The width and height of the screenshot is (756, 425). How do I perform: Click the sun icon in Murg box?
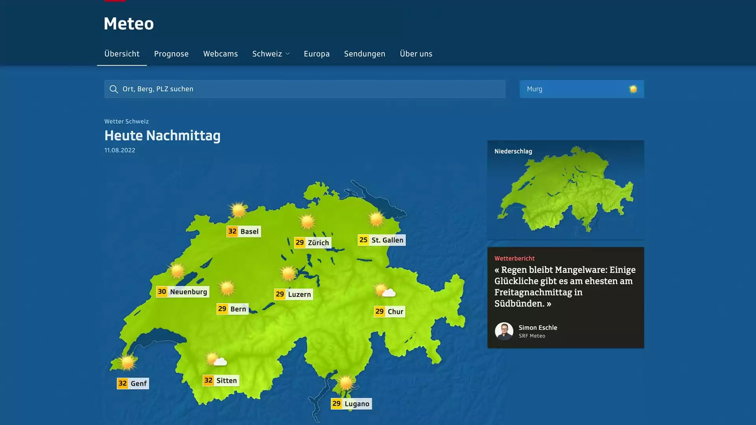point(633,89)
